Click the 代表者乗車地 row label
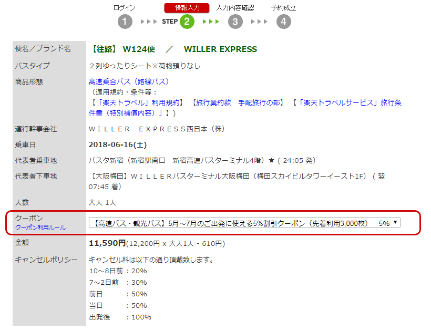 (36, 160)
